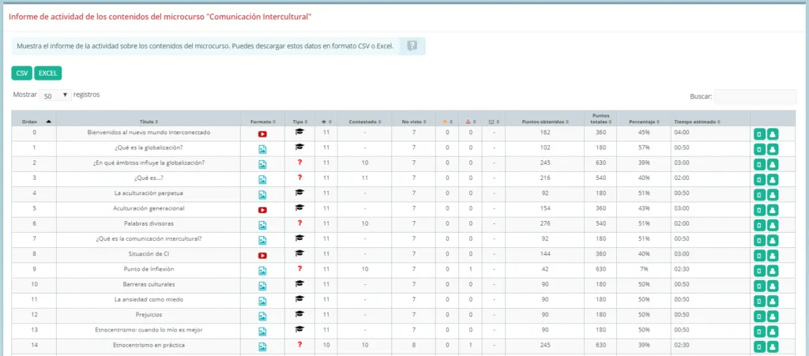Screen dimensions: 809x356
Task: Download data with the EXCEL button
Action: [48, 73]
